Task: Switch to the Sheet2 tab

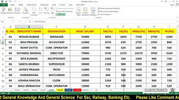Action: [17, 90]
